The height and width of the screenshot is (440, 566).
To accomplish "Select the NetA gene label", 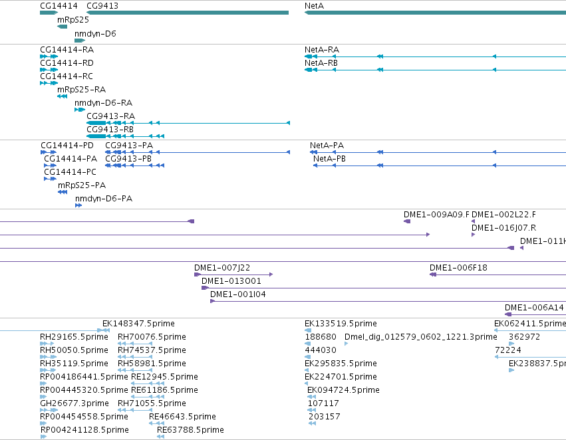I will pos(314,6).
